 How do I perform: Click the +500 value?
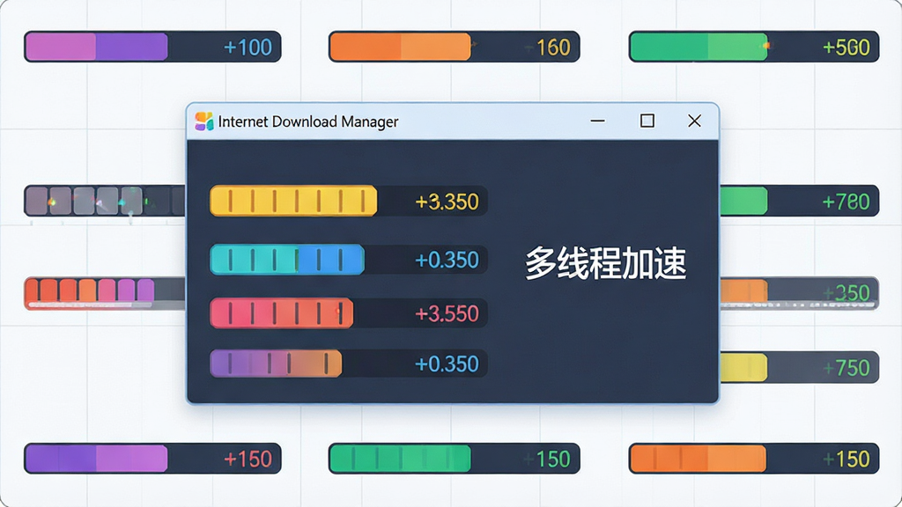click(847, 48)
